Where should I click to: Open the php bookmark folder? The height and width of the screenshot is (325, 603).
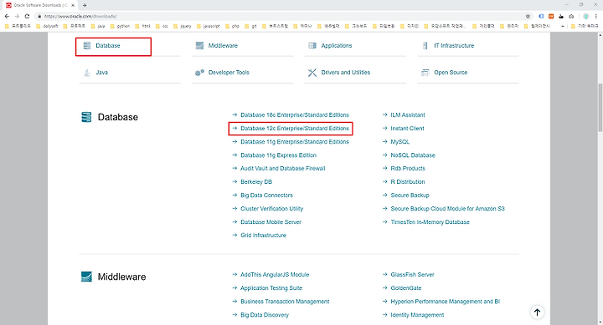232,26
